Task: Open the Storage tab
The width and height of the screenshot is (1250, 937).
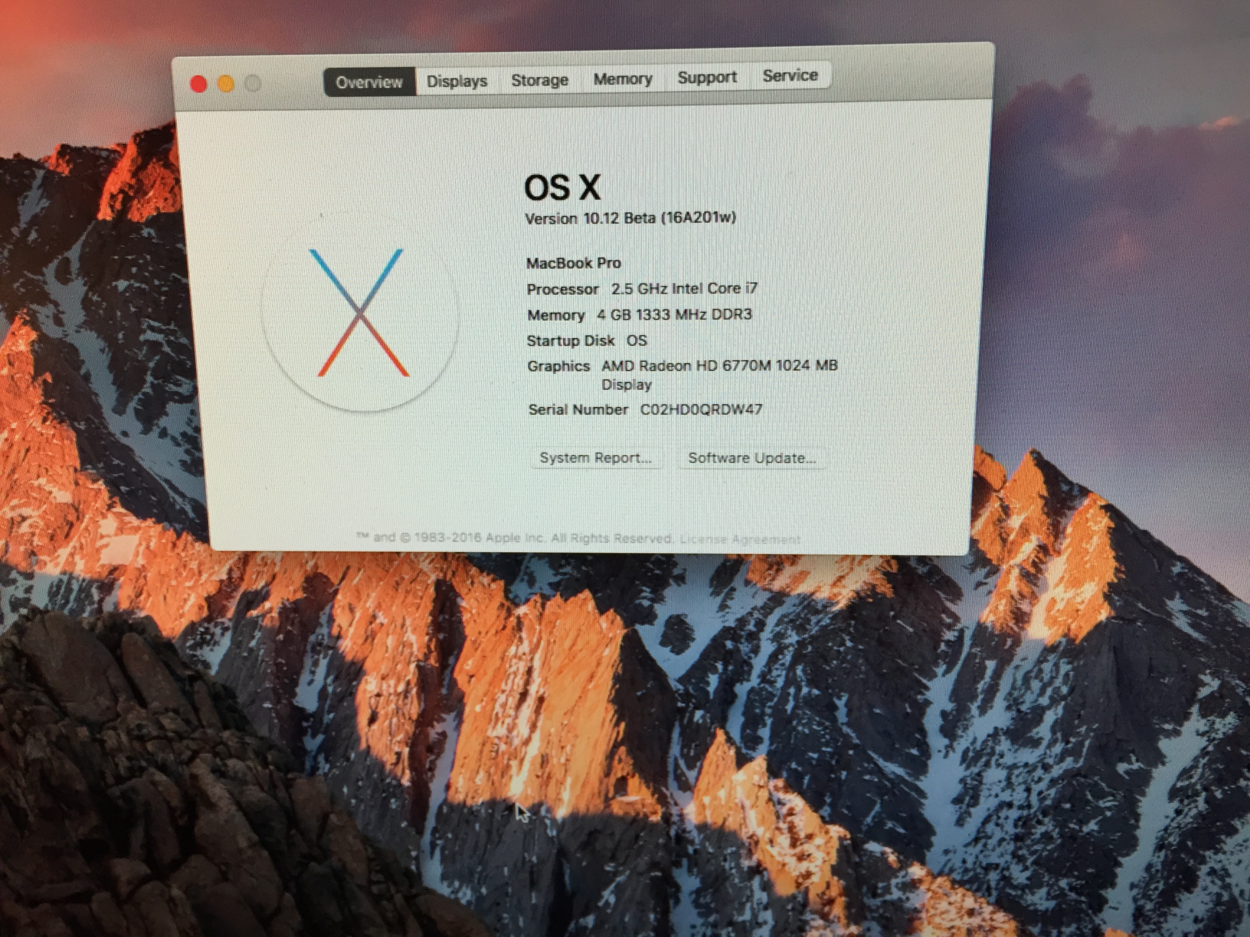Action: click(540, 80)
